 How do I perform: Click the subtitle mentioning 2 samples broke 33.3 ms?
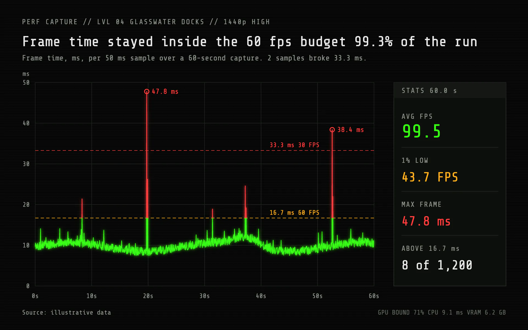click(x=194, y=58)
